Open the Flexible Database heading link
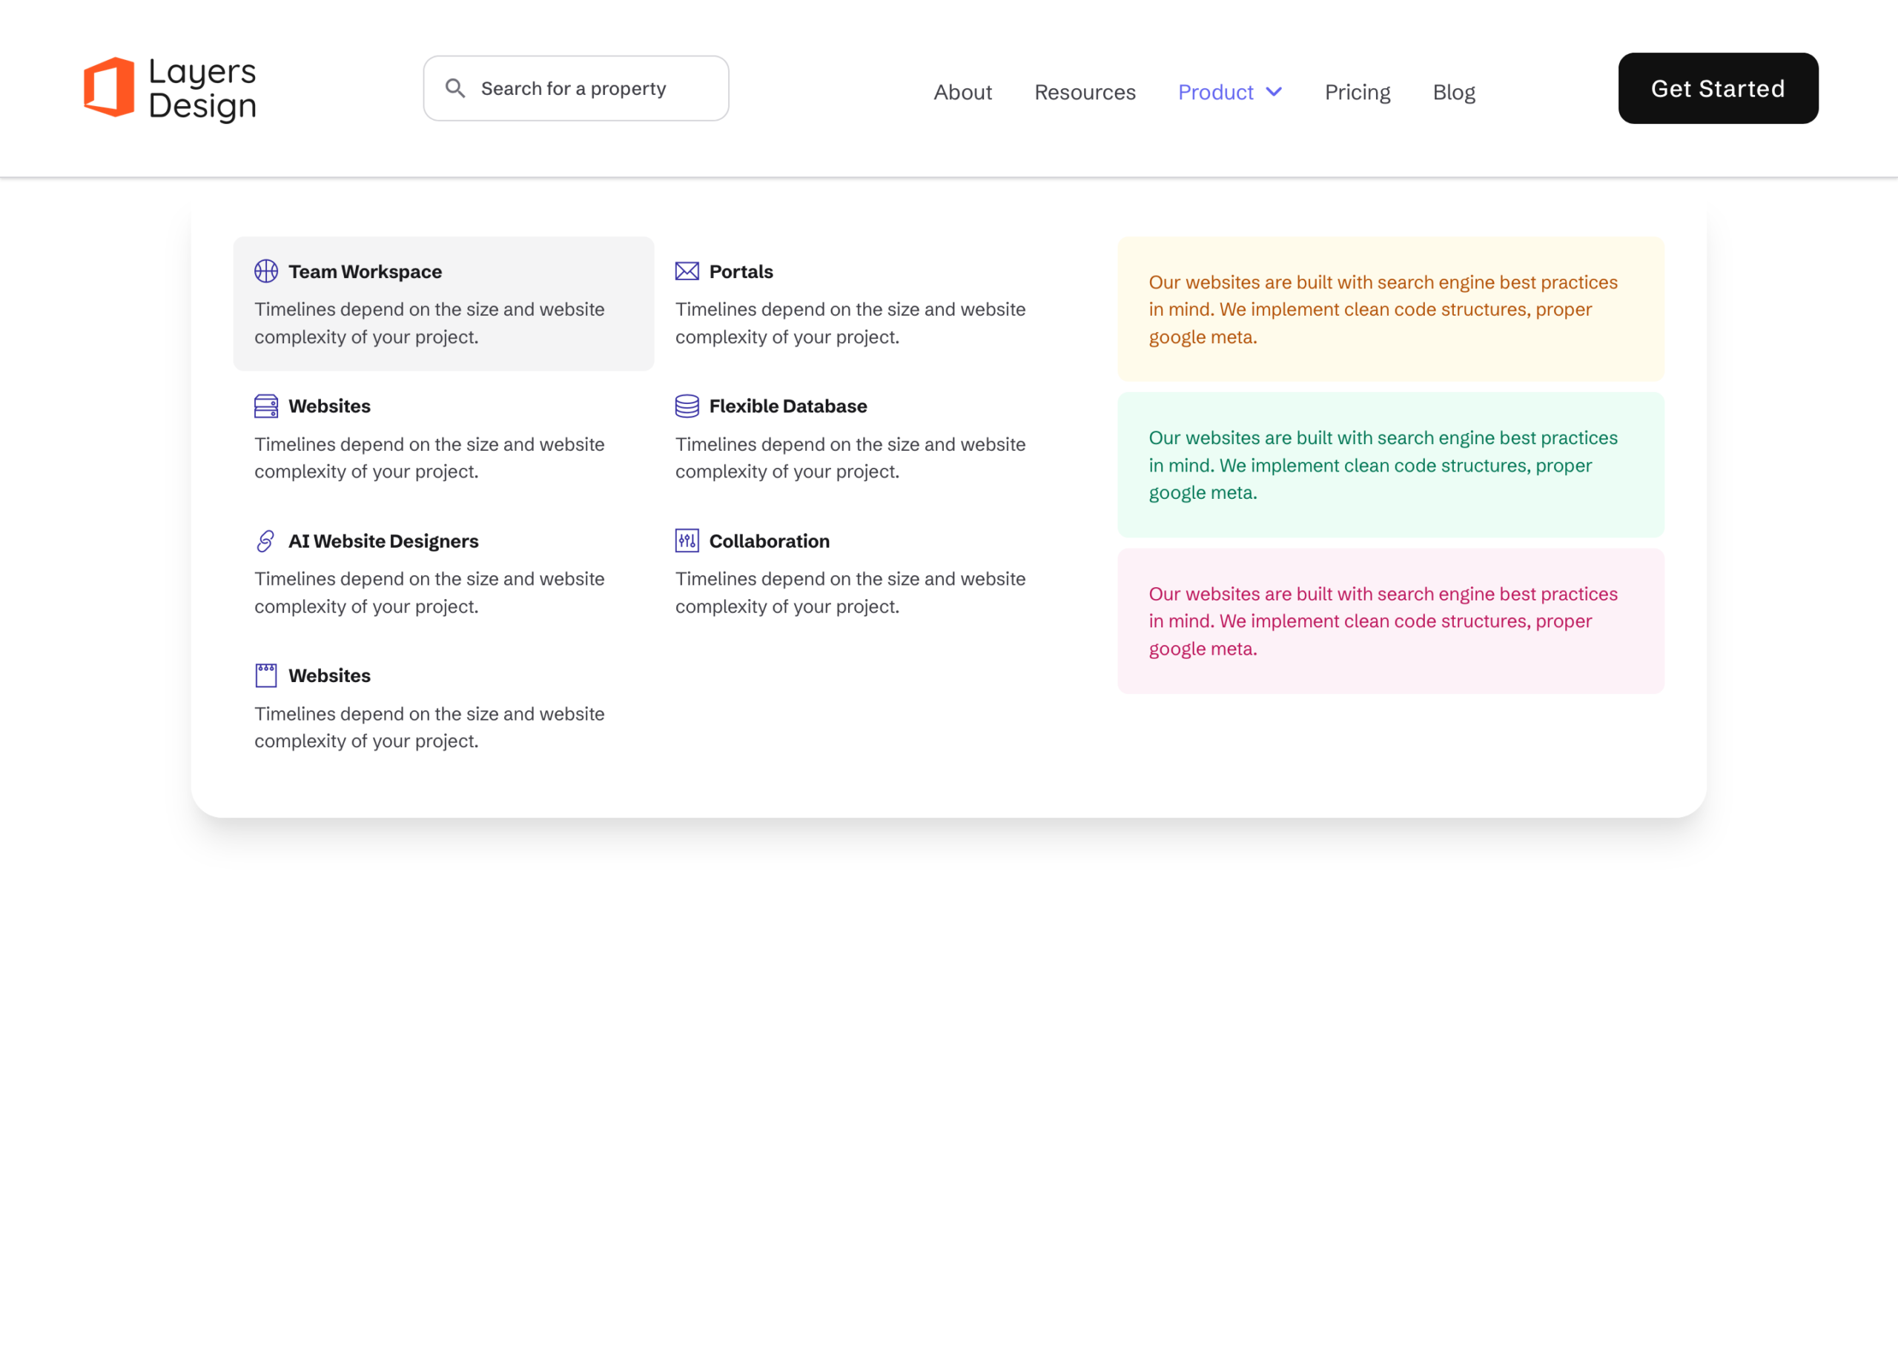The height and width of the screenshot is (1347, 1898). [x=787, y=406]
